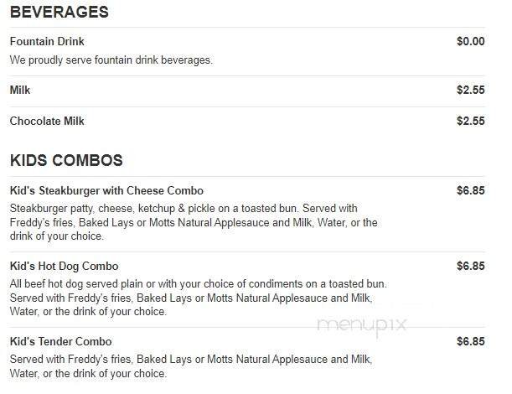Select the Fountain Drink menu item
Image resolution: width=512 pixels, height=394 pixels.
coord(47,41)
